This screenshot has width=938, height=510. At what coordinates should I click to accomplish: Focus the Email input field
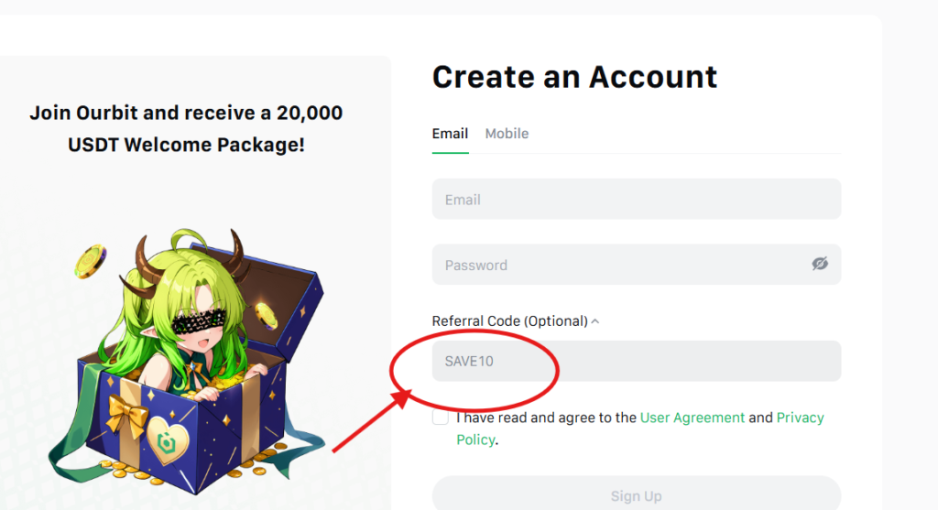coord(636,199)
